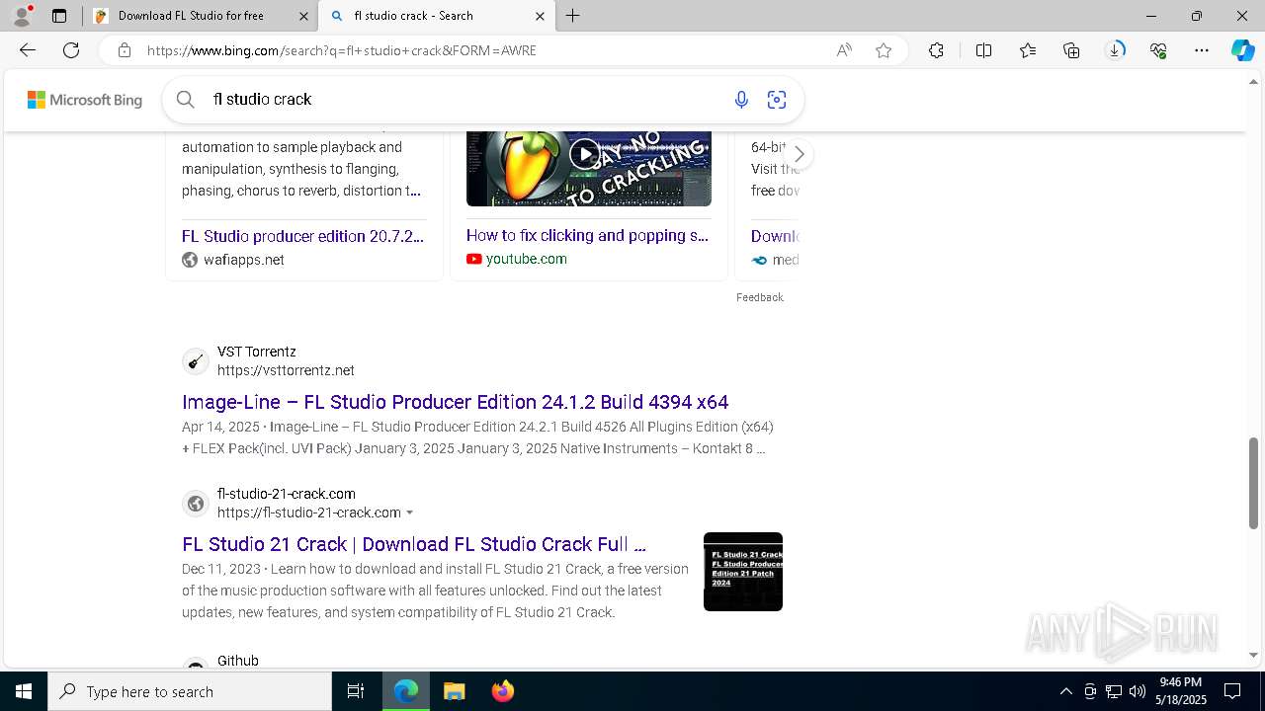Viewport: 1265px width, 711px height.
Task: Click the fl-studio-21-crack.com globe icon
Action: pos(196,504)
